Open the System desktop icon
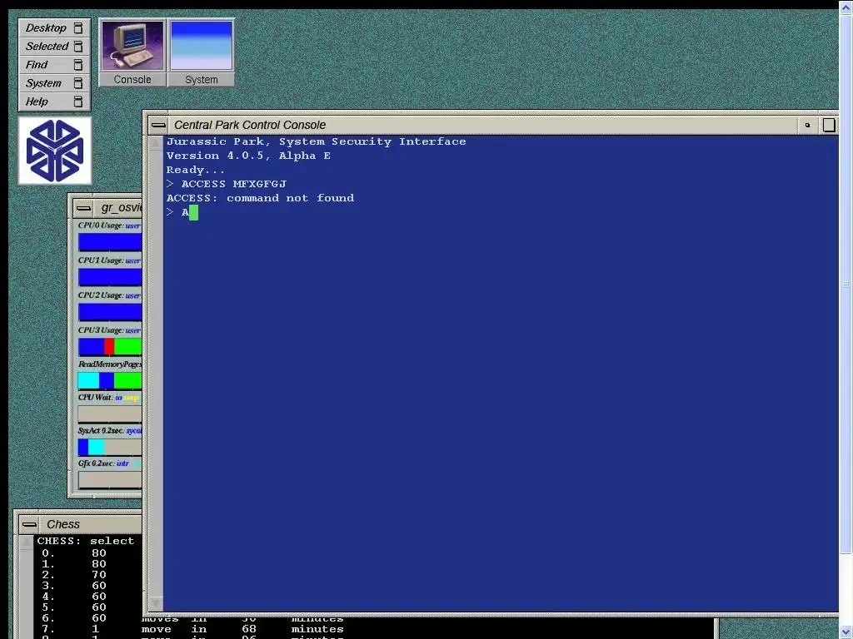Image resolution: width=853 pixels, height=639 pixels. pyautogui.click(x=202, y=52)
